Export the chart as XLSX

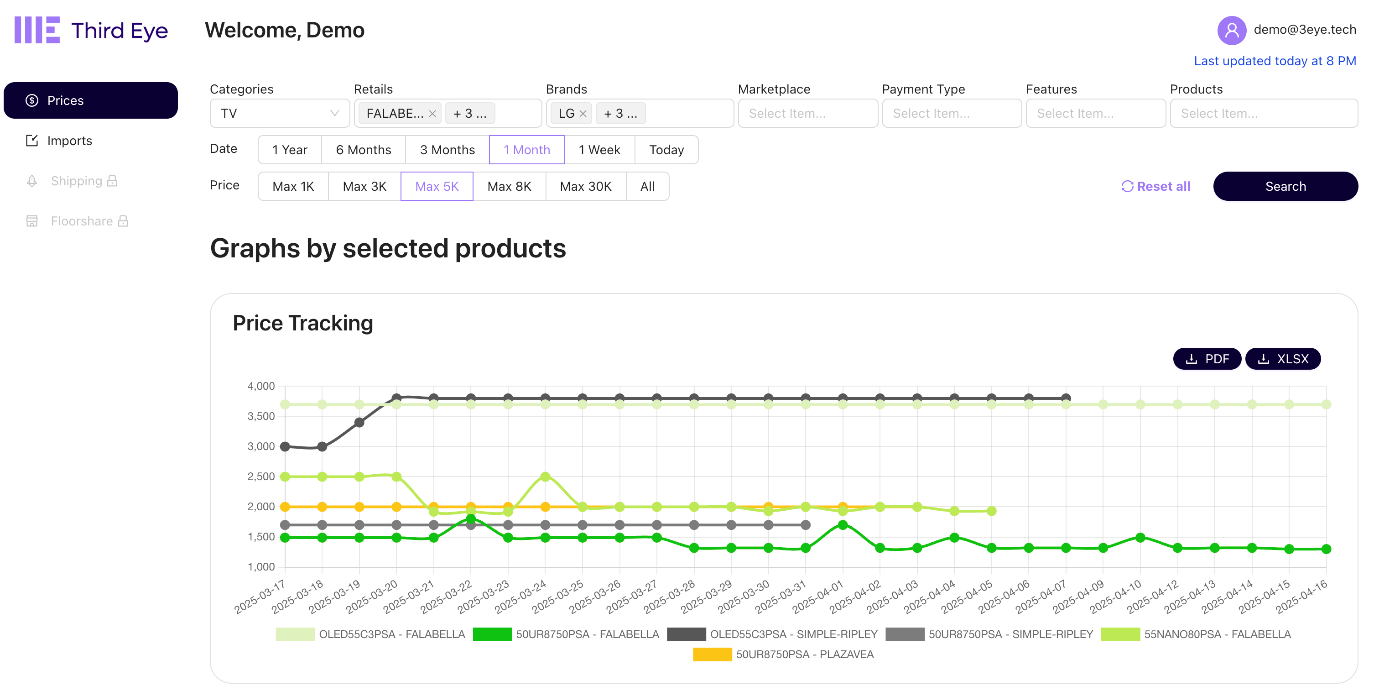(1282, 359)
